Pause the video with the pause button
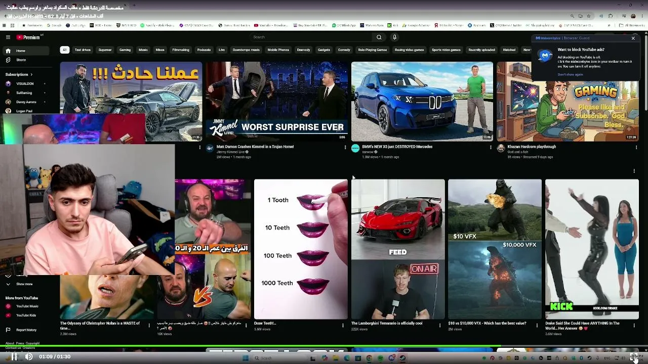648x364 pixels. pyautogui.click(x=15, y=356)
